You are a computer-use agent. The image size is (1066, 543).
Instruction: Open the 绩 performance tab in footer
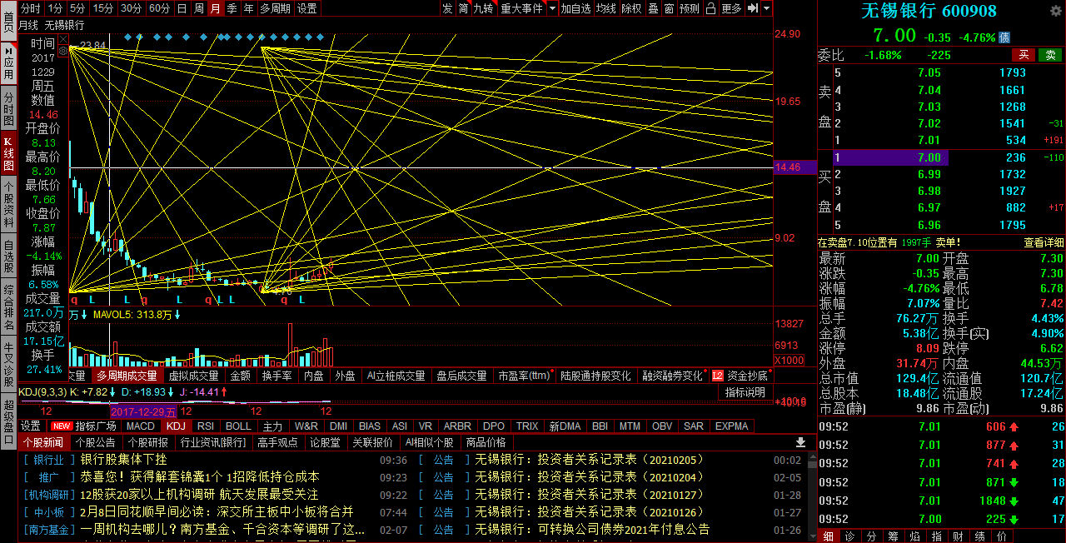coord(979,536)
